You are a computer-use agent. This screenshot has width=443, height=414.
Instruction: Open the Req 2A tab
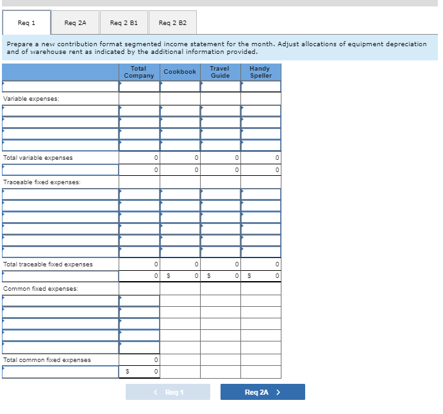tap(75, 22)
